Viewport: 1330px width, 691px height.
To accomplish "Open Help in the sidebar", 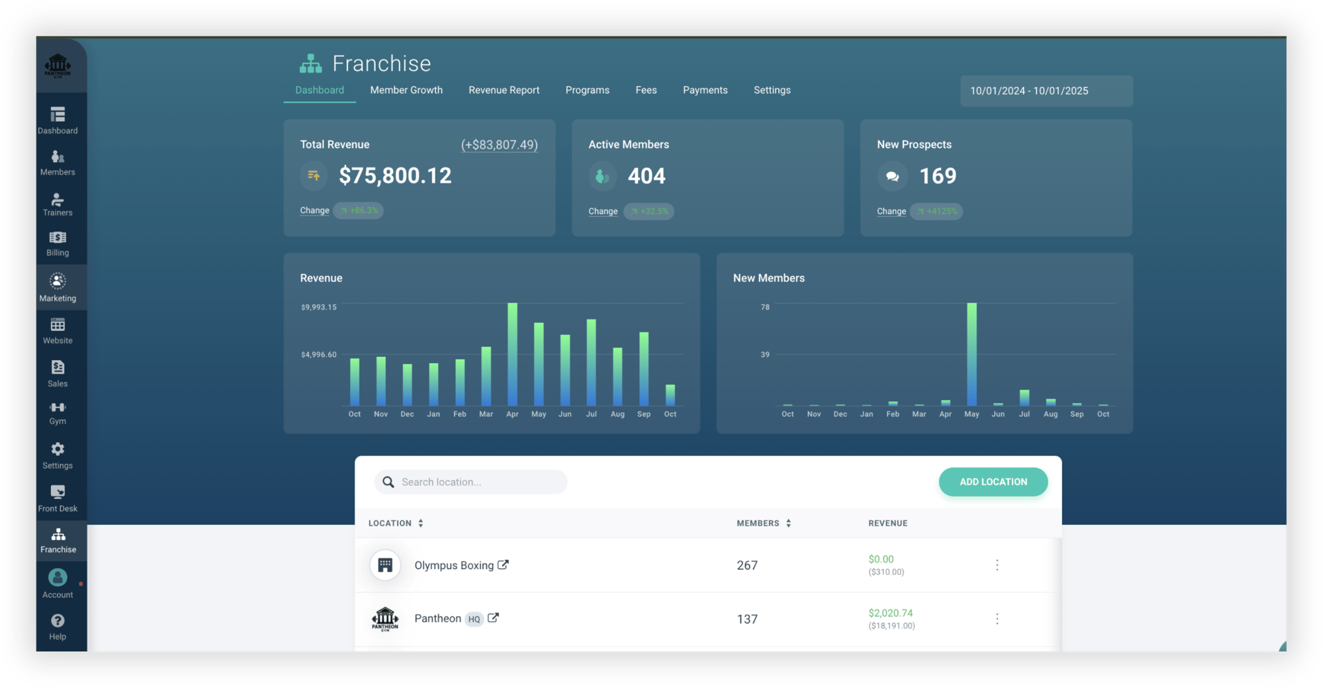I will point(58,627).
